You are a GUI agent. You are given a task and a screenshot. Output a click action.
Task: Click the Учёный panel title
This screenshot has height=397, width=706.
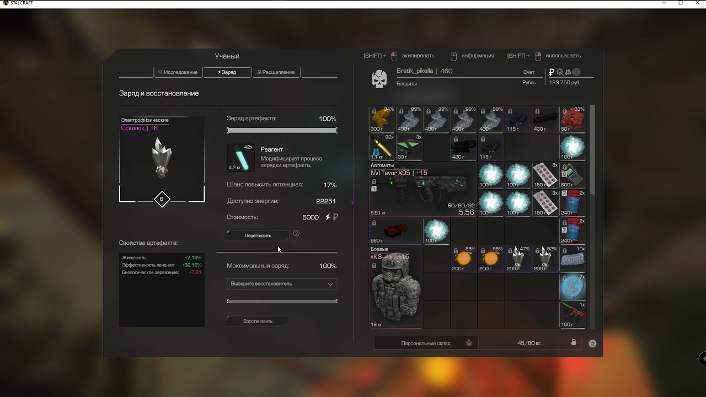(x=227, y=56)
